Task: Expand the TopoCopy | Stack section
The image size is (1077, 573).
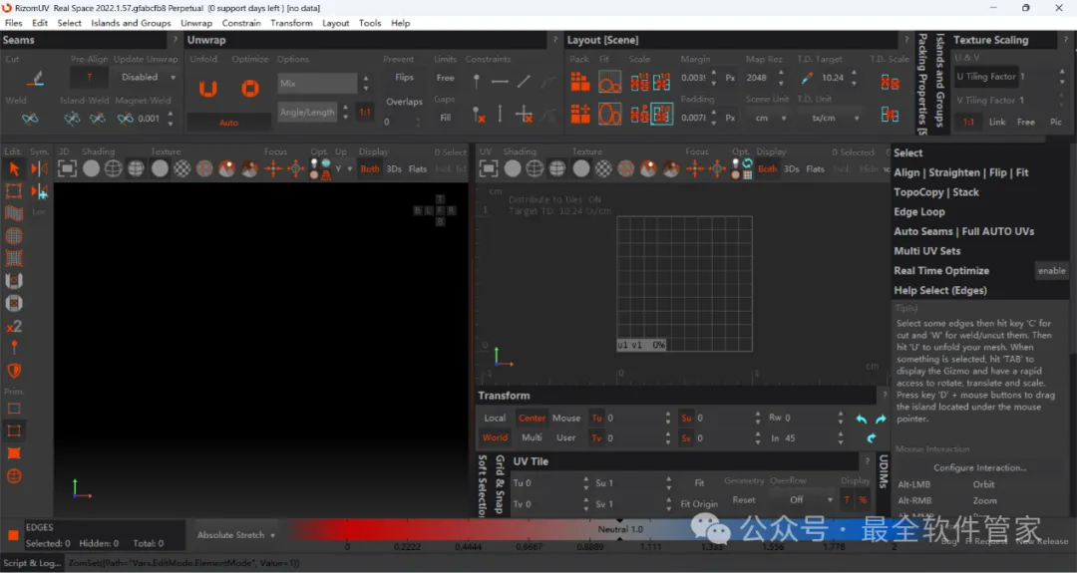Action: point(936,193)
